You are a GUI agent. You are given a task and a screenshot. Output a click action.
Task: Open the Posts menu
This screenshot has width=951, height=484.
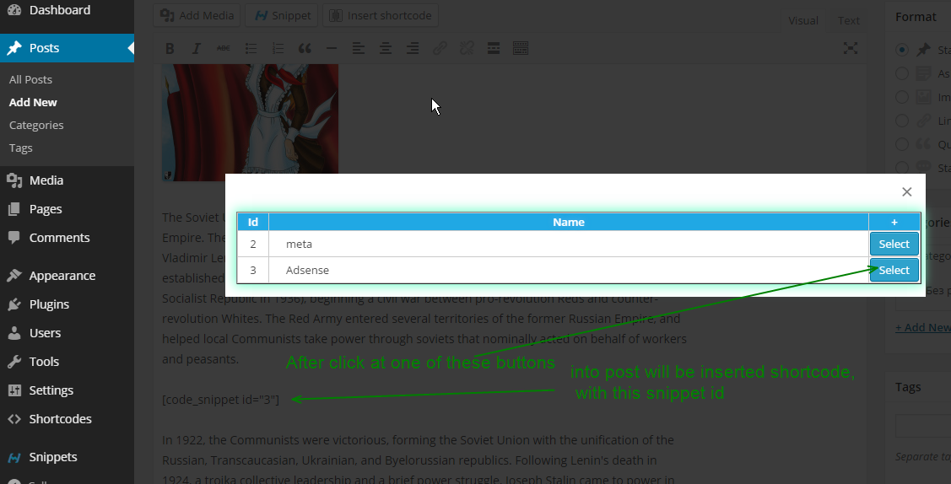67,48
